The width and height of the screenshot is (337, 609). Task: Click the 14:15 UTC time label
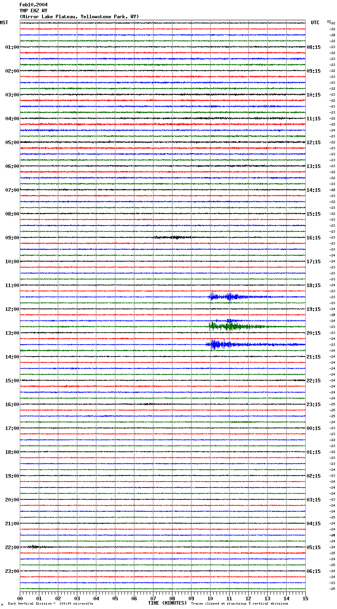pyautogui.click(x=314, y=190)
